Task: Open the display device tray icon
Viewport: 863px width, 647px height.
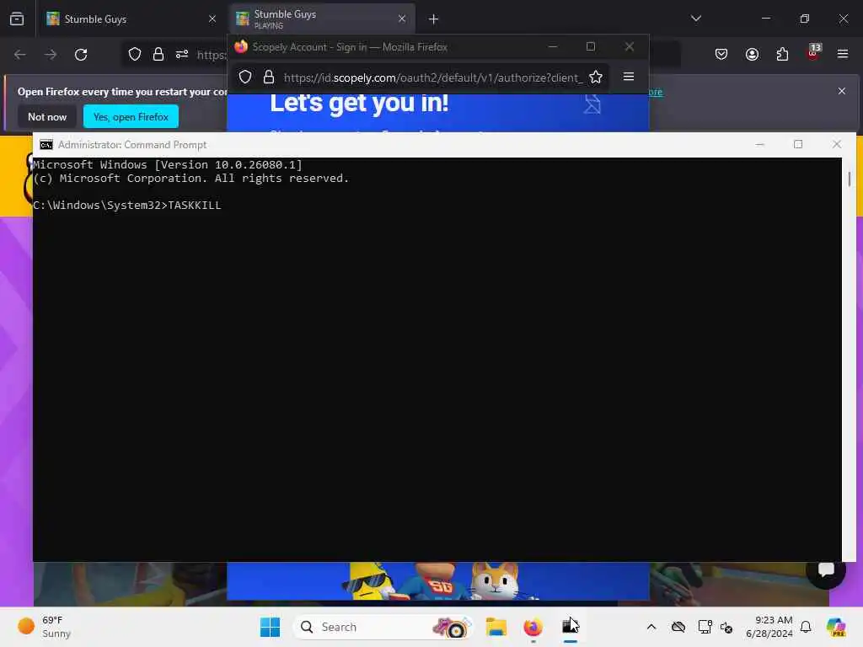Action: (705, 627)
